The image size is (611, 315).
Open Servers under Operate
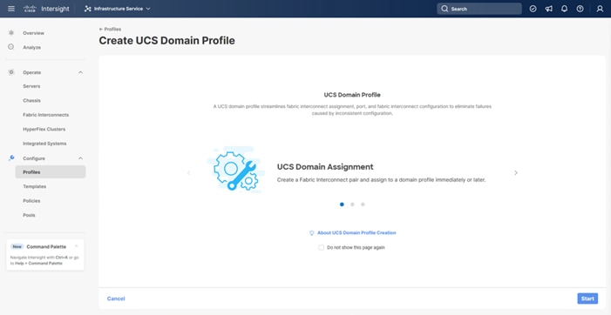(x=31, y=86)
